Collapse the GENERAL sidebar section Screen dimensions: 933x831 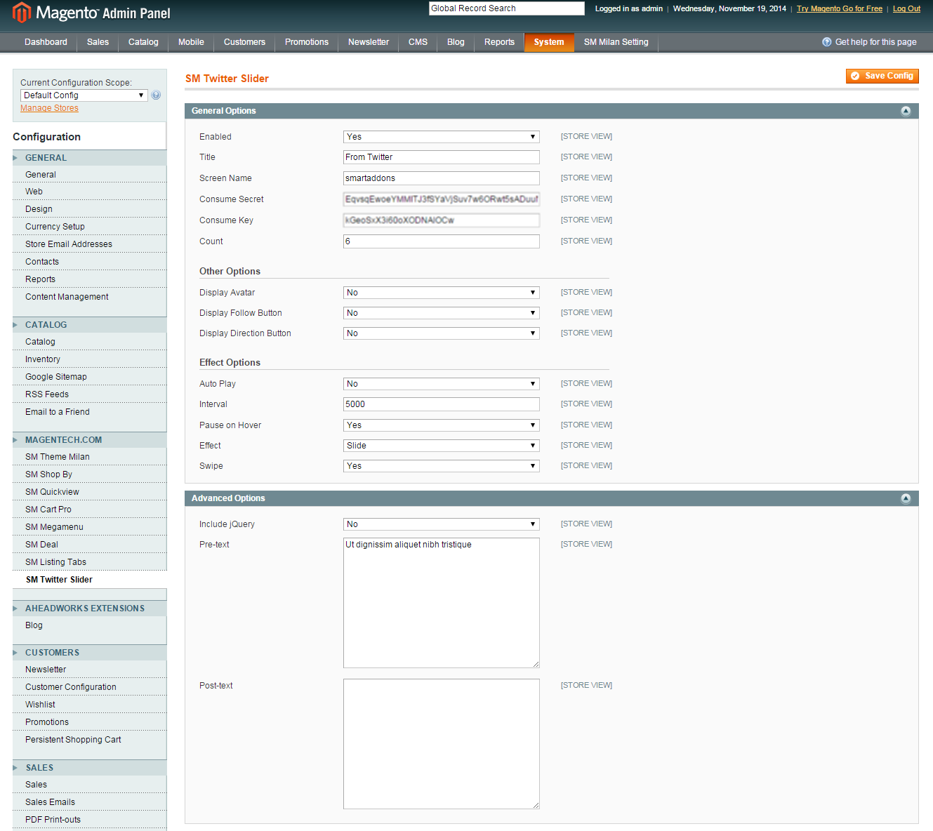pyautogui.click(x=89, y=158)
